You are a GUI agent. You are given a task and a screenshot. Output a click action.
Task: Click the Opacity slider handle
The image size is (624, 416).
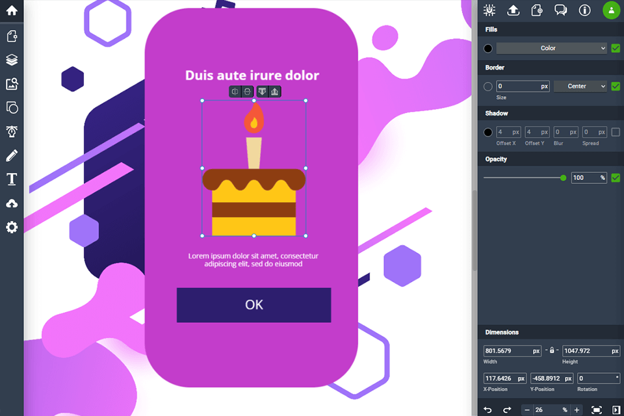[x=563, y=178]
